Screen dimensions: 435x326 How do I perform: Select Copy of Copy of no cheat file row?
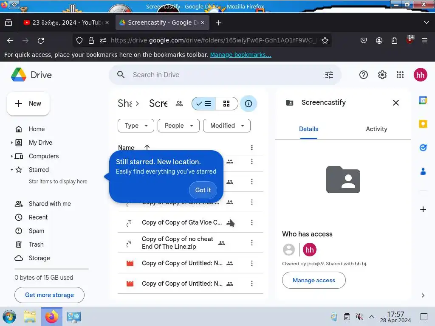click(x=190, y=243)
